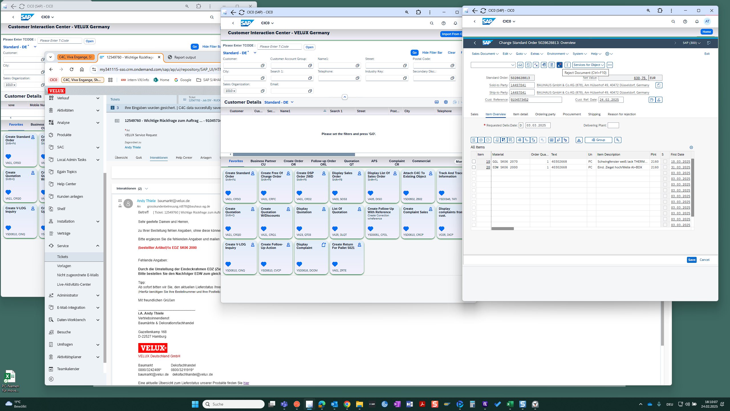Switch to the Reason for rejection tab
This screenshot has width=730, height=411.
click(x=622, y=114)
